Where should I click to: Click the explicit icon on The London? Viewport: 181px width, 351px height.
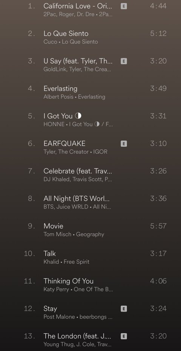click(x=124, y=336)
